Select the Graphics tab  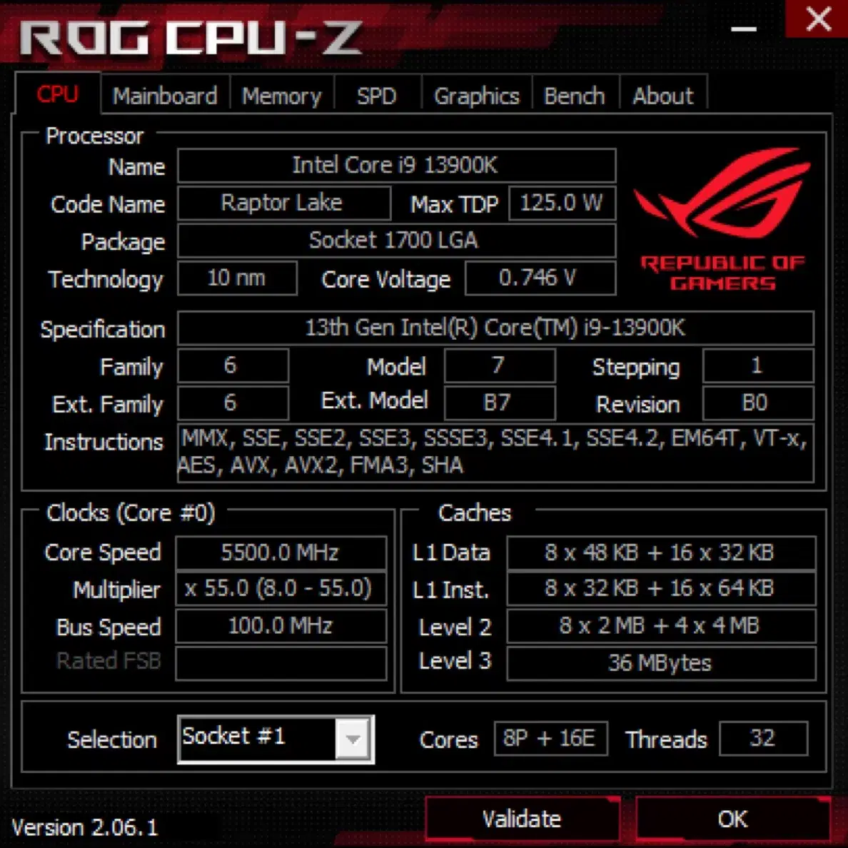[x=476, y=96]
